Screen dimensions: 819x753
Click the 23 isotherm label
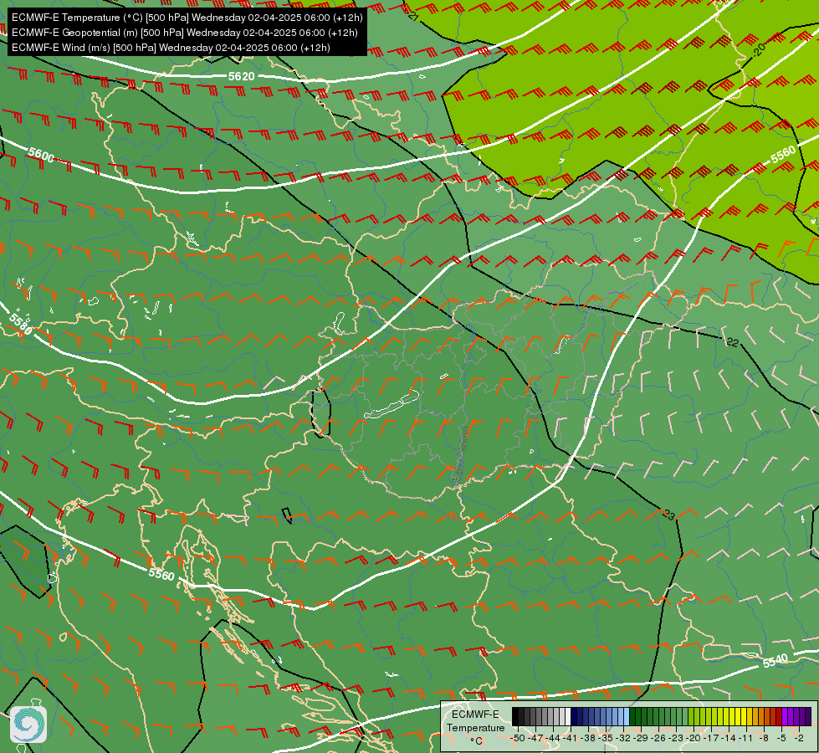click(x=669, y=515)
